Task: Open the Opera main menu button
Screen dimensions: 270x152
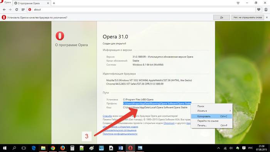Action: click(x=5, y=2)
